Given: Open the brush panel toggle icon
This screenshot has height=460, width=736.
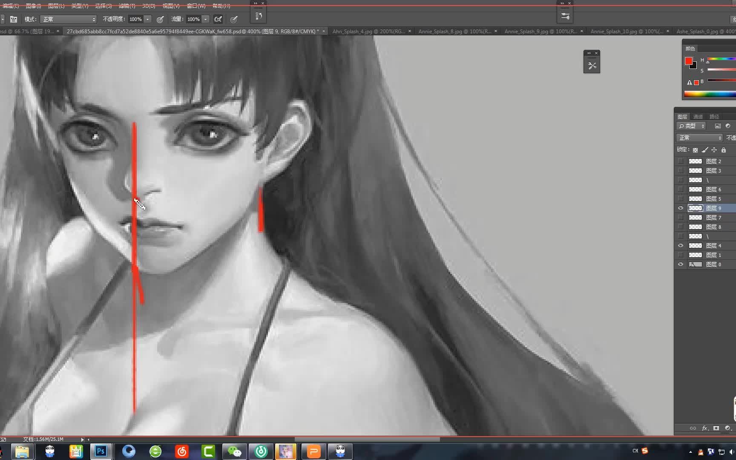Looking at the screenshot, I should 14,19.
